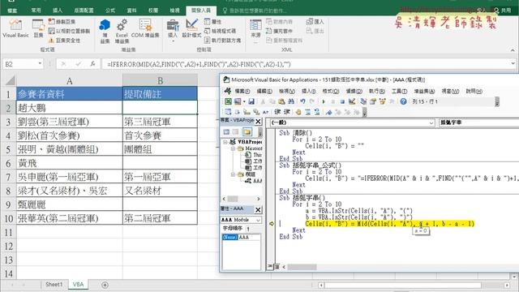Add a new sheet with the plus button
The image size is (519, 292).
coord(105,285)
